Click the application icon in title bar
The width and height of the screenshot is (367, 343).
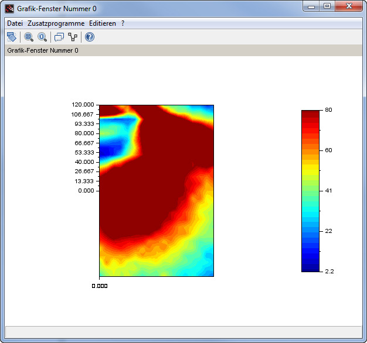[9, 9]
